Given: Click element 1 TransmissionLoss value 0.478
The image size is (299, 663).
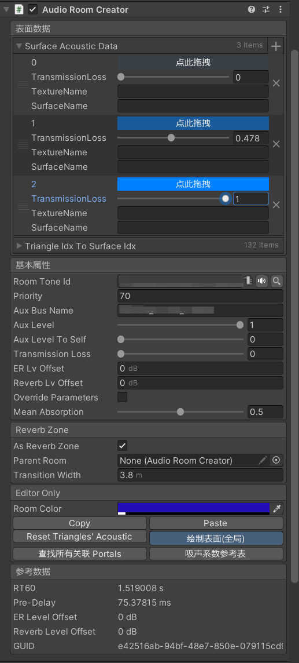Looking at the screenshot, I should click(x=251, y=138).
